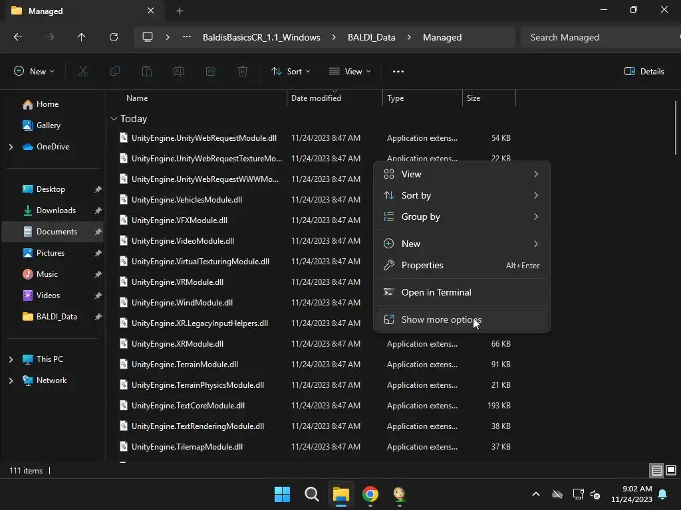Open clock and date in taskbar

point(632,494)
